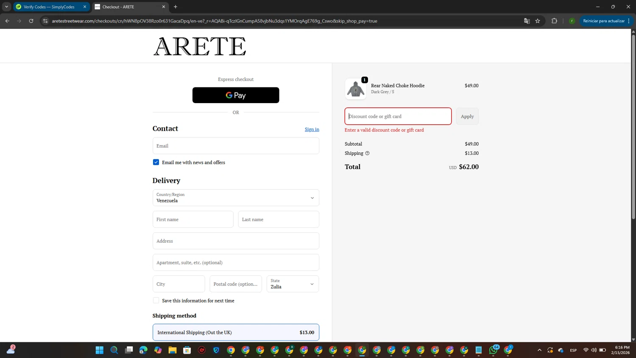This screenshot has height=358, width=636.
Task: Reload the checkout page
Action: (31, 21)
